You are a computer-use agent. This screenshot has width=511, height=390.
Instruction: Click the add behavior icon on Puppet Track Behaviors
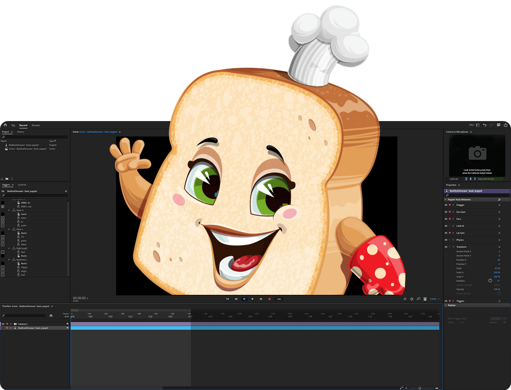tap(499, 200)
